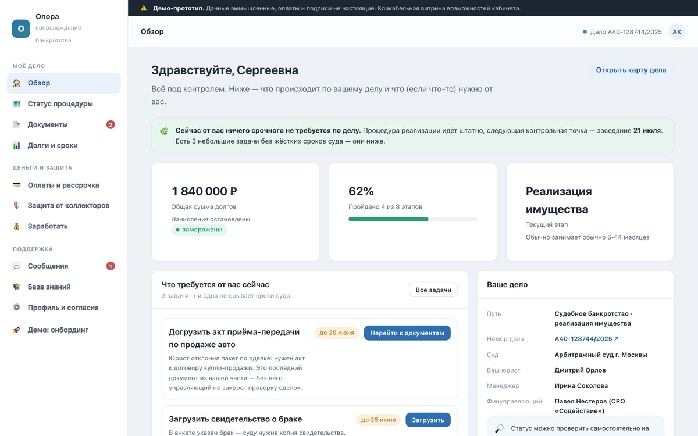Image resolution: width=698 pixels, height=436 pixels.
Task: Click Дело А40-128744/2025 in top bar
Action: (x=622, y=32)
